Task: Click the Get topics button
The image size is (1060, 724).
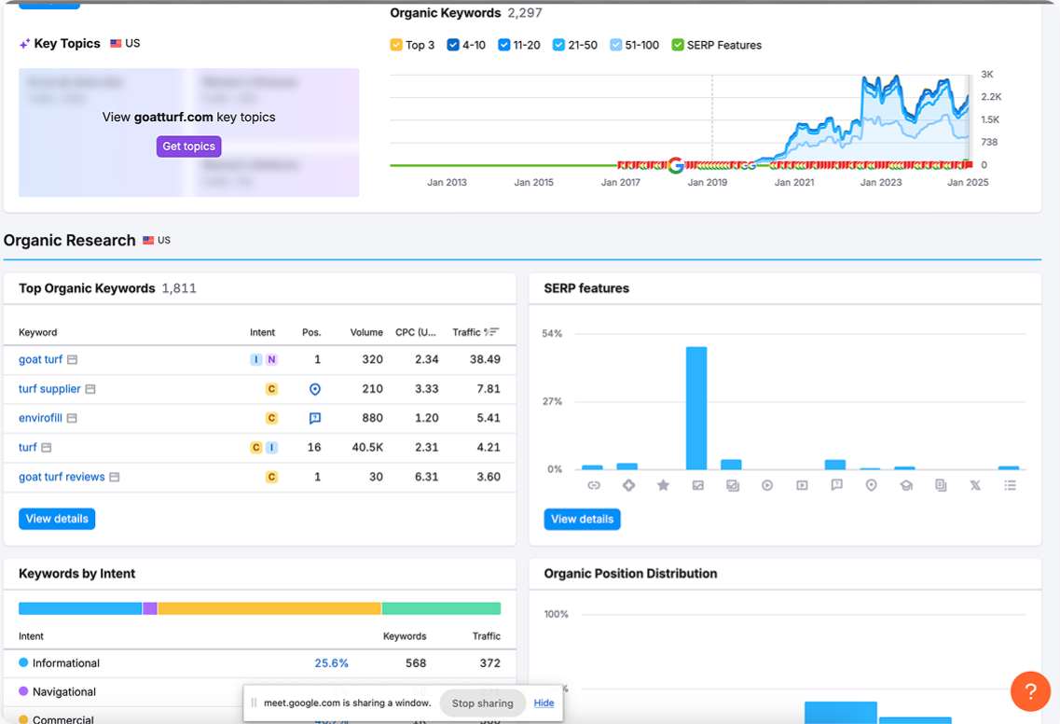Action: click(188, 146)
